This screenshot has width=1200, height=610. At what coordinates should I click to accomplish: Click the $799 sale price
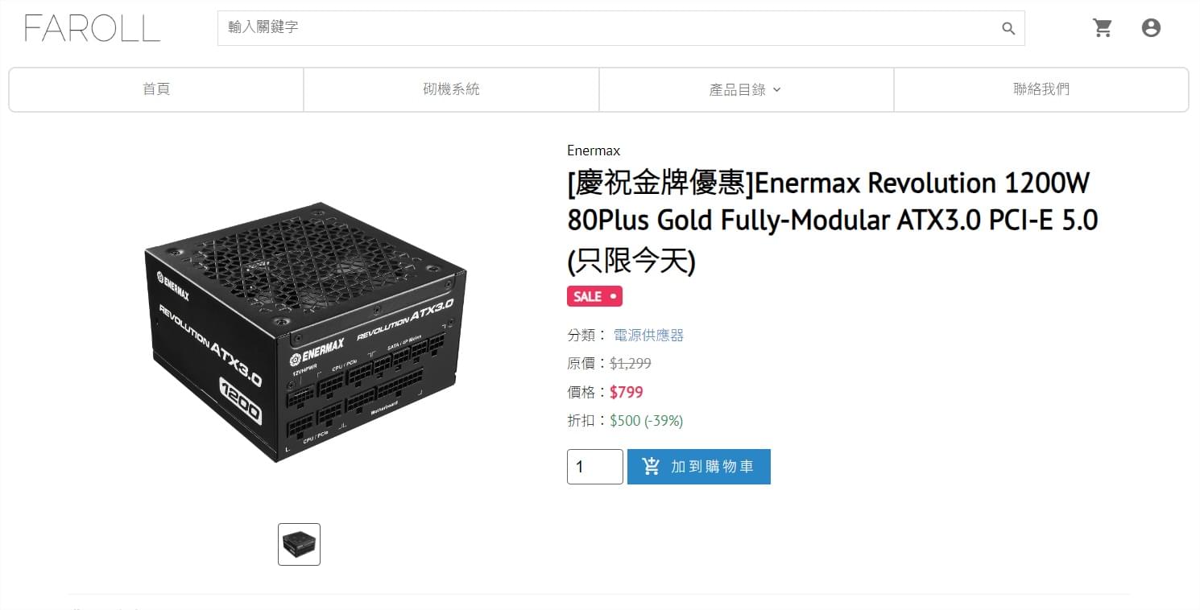point(627,392)
